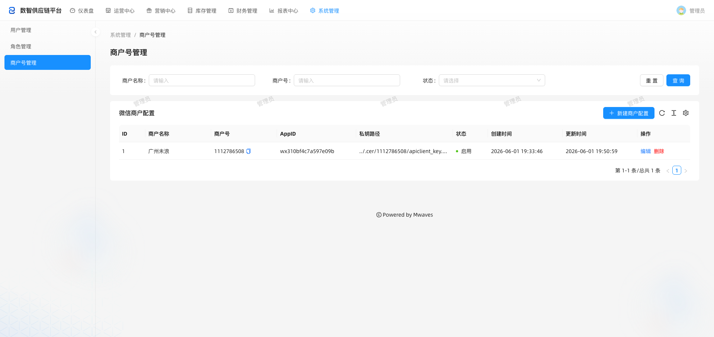Copy merchant number via copy icon

click(x=248, y=151)
